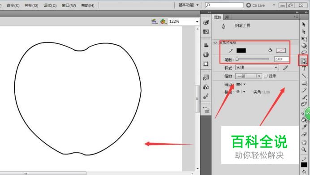310x175 pixels.
Task: Open the 缩放 scale dropdown
Action: [x=249, y=76]
